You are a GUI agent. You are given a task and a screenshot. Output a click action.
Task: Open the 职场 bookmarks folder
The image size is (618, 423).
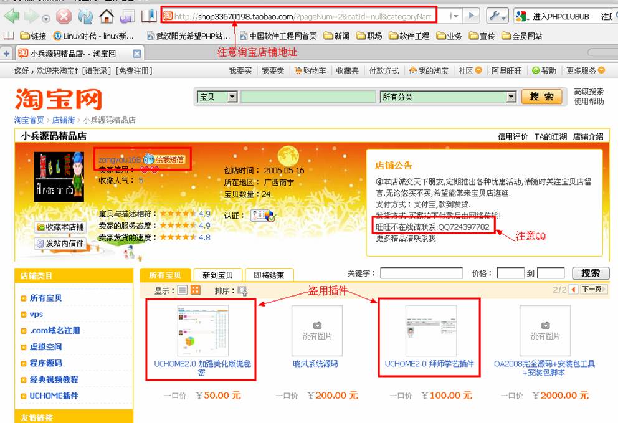[x=369, y=36]
